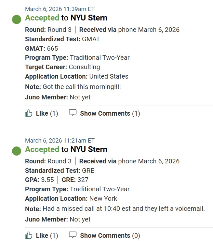Click the comment bubble icon beside Show Comments (1)
The width and height of the screenshot is (213, 241).
coord(73,113)
